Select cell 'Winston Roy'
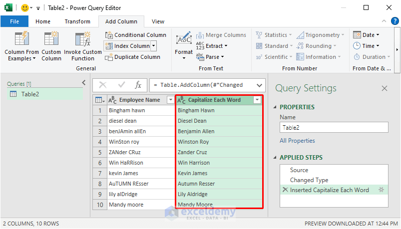 click(219, 142)
